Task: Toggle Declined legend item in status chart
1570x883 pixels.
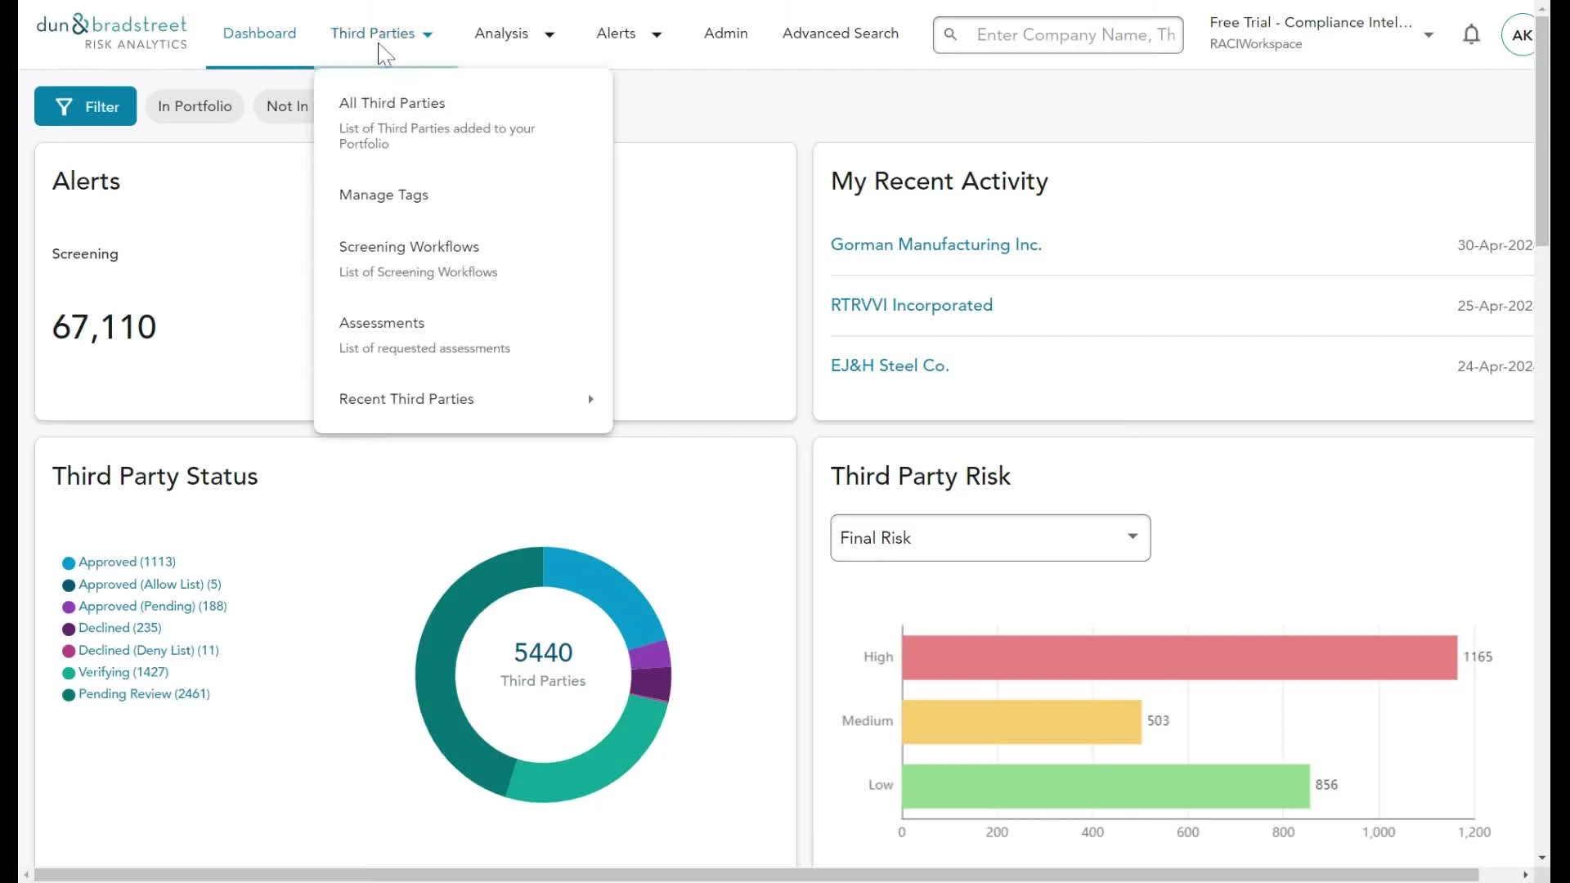Action: [119, 628]
